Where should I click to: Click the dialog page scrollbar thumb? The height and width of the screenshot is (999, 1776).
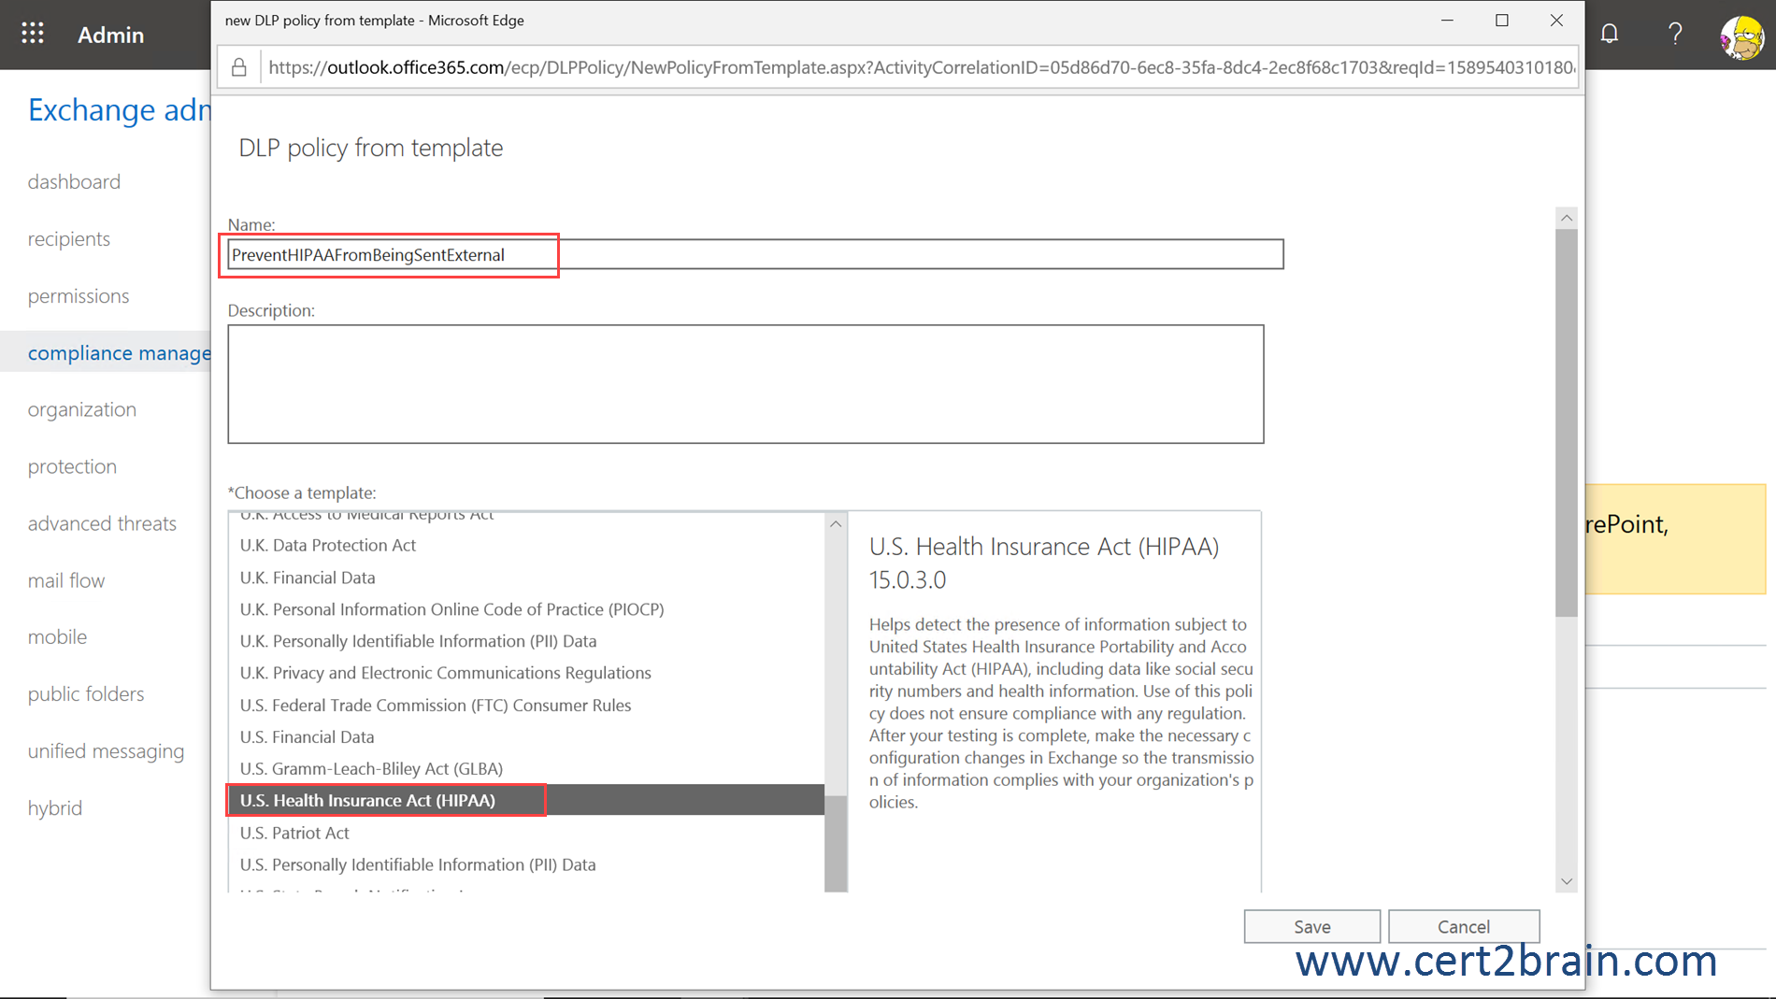coord(1567,423)
